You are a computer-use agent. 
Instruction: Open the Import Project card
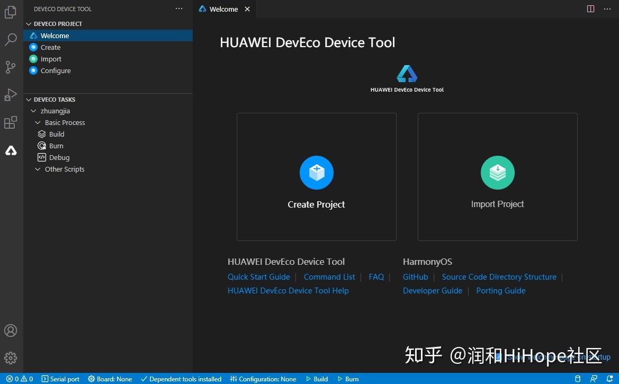point(497,176)
